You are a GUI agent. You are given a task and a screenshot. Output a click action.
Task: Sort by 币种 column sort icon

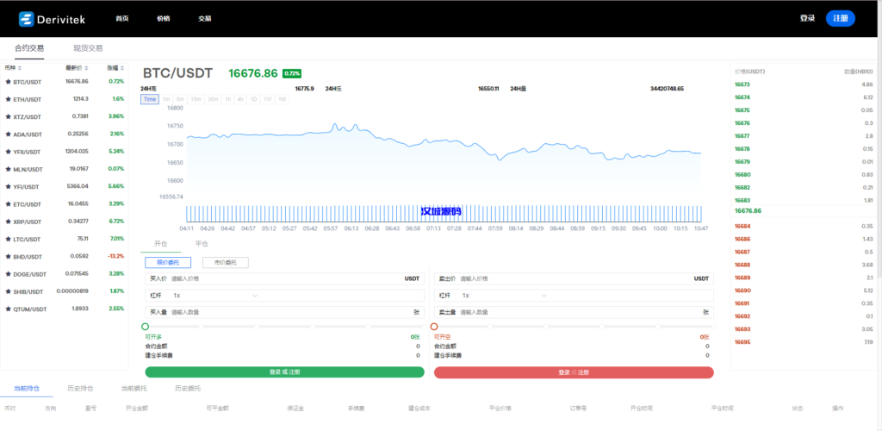click(20, 67)
